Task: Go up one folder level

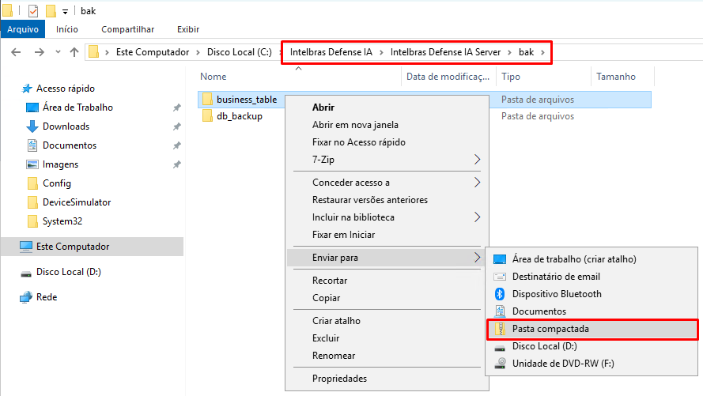Action: 74,52
